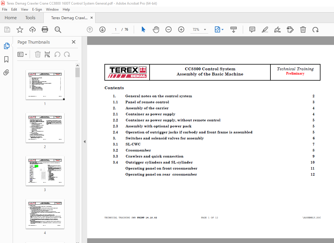Click 'SL-CWC' contents entry

133,144
